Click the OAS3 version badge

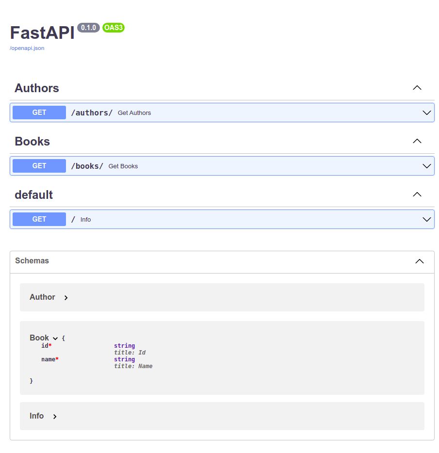coord(114,28)
